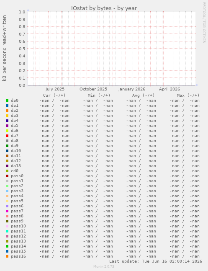Image resolution: width=208 pixels, height=271 pixels.
Task: Click the 1.0 y-axis tick label
Action: click(x=22, y=12)
